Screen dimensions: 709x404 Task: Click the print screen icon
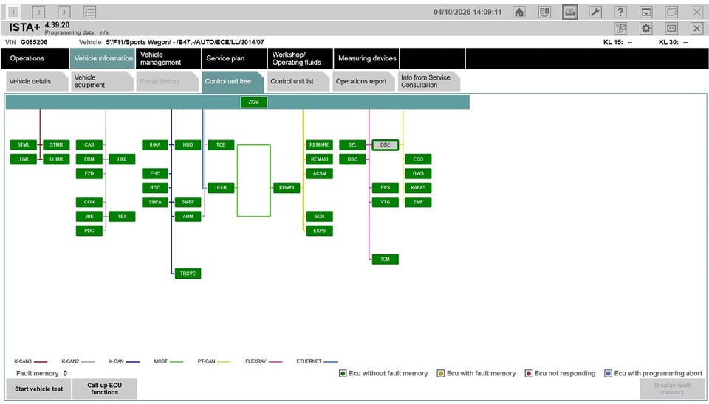coord(569,13)
